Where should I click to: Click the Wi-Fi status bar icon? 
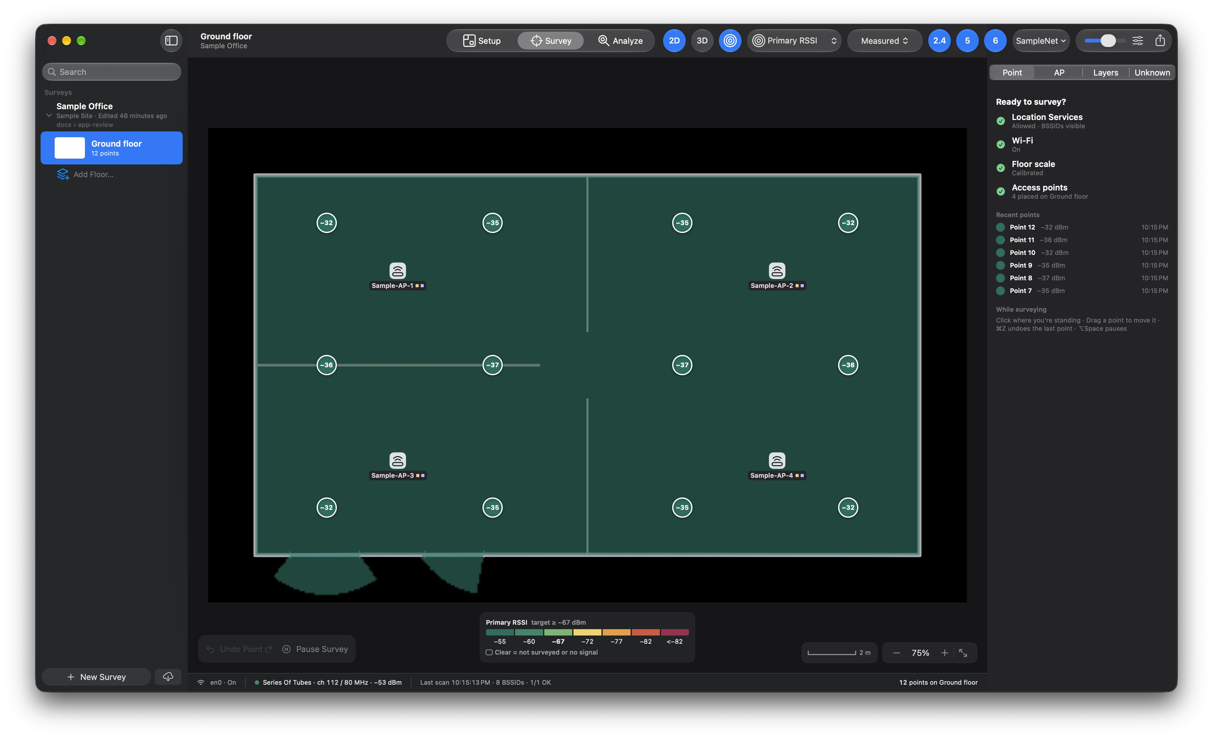click(201, 682)
